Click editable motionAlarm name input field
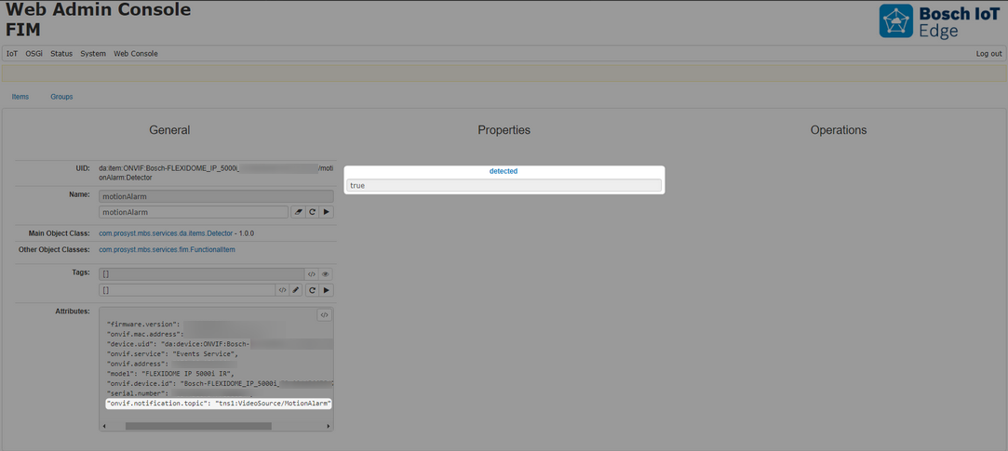Image resolution: width=1008 pixels, height=451 pixels. point(194,212)
